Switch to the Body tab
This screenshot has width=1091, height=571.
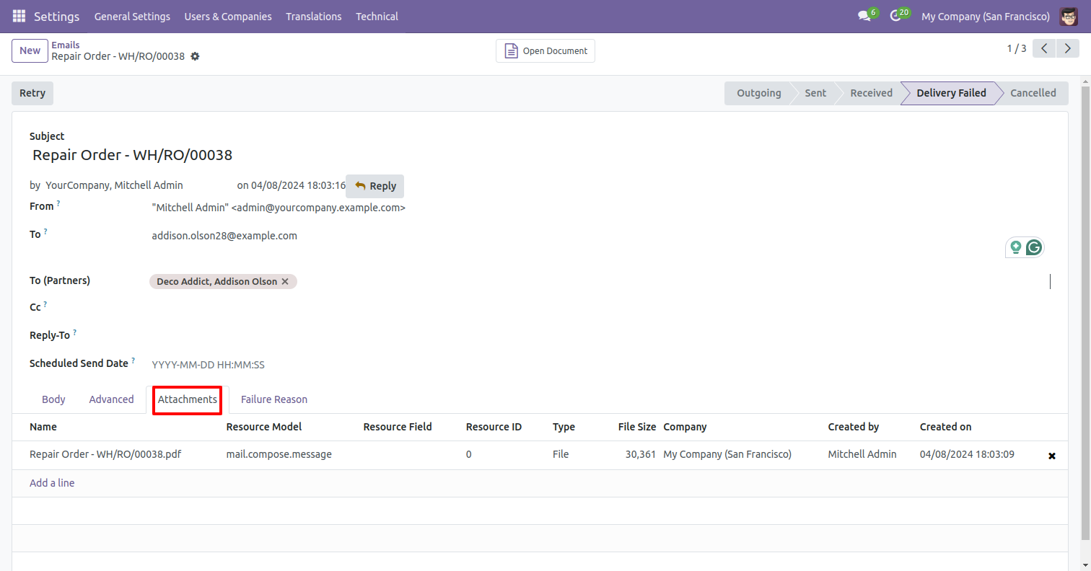(x=53, y=399)
